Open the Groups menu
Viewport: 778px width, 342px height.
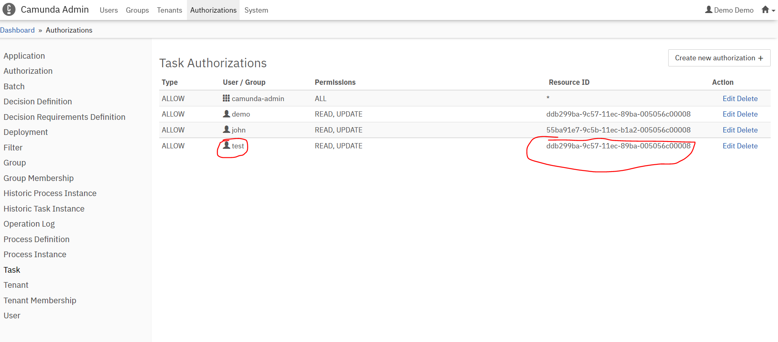pos(137,10)
